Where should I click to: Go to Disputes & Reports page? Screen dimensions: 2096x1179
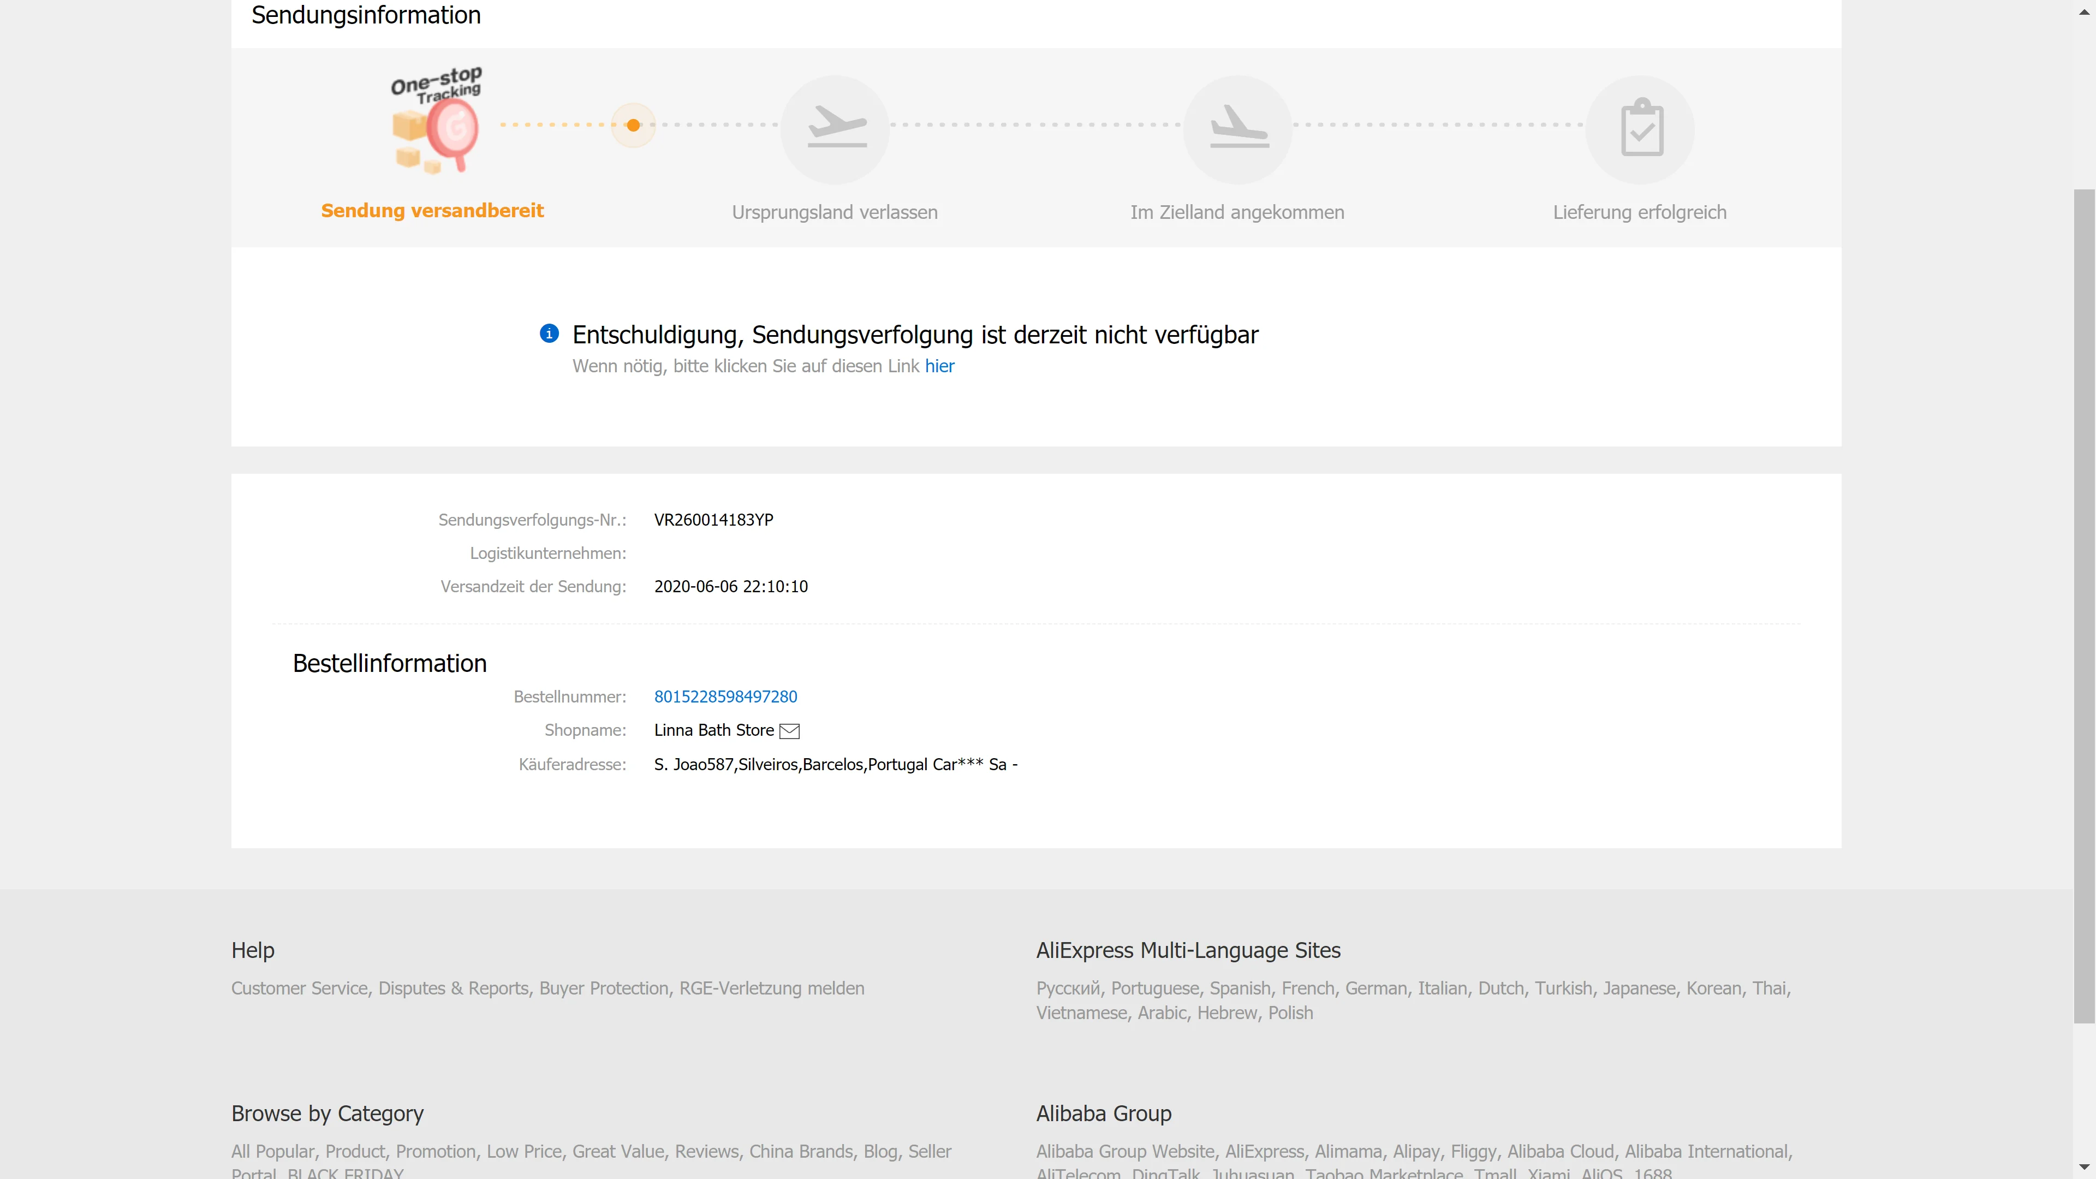coord(453,988)
